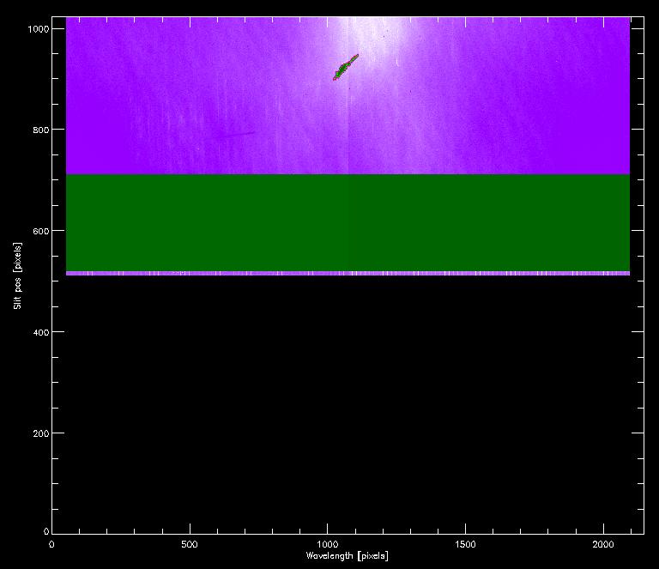Click the 1500 tick label on horizontal axis

465,544
